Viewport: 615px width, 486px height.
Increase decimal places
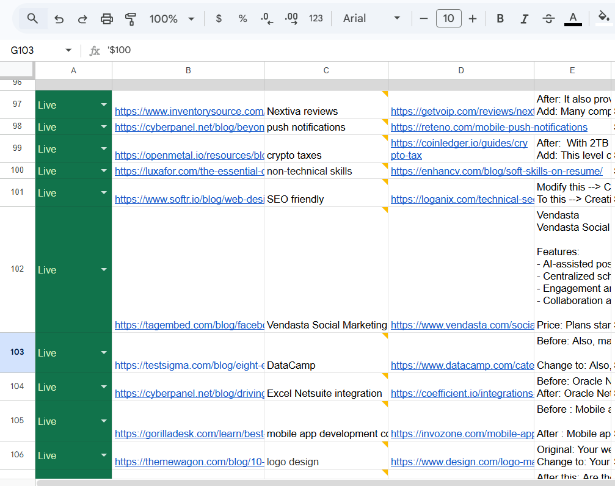click(291, 18)
